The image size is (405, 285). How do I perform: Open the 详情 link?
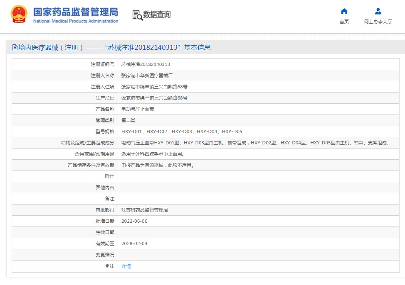126,266
